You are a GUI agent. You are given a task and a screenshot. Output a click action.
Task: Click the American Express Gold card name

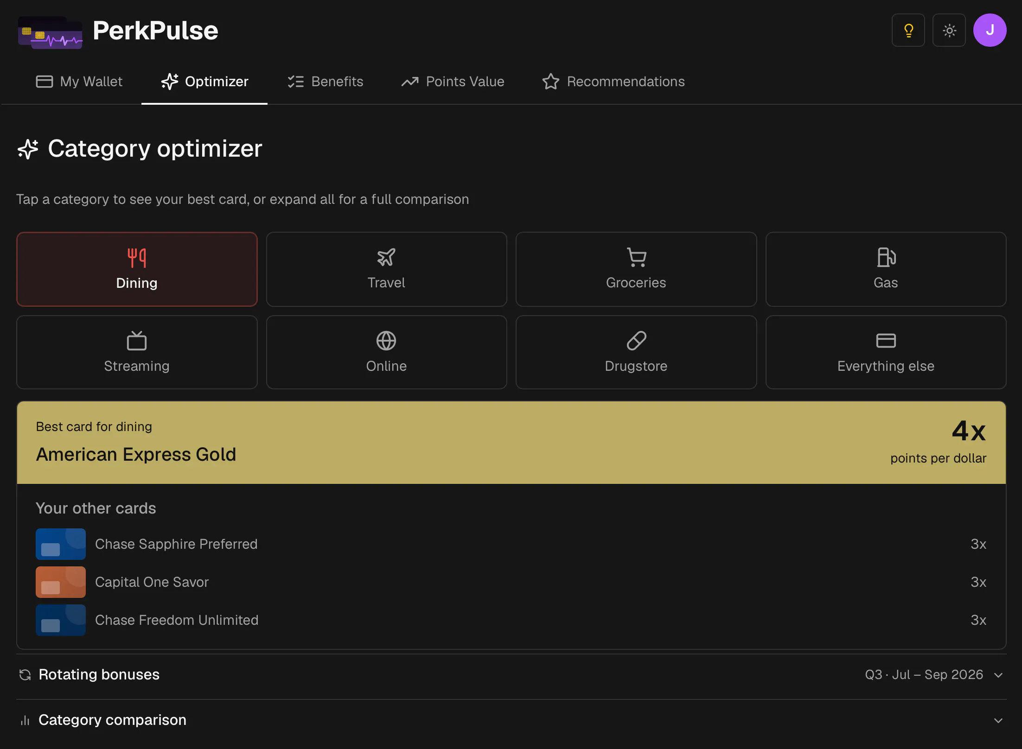pyautogui.click(x=136, y=455)
